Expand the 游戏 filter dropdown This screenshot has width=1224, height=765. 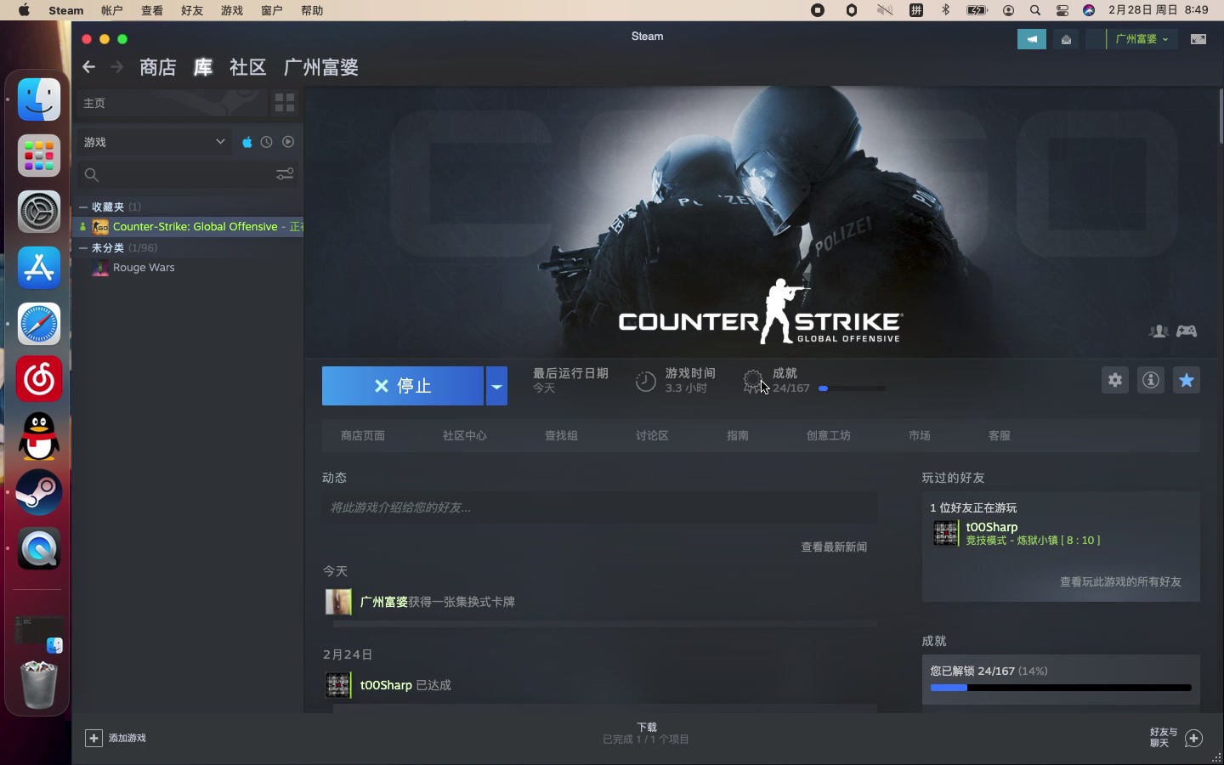coord(220,142)
